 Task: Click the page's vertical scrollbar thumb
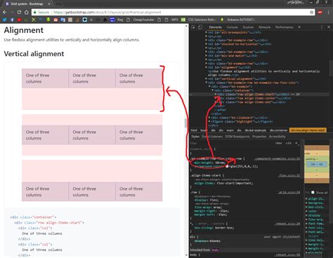185,123
